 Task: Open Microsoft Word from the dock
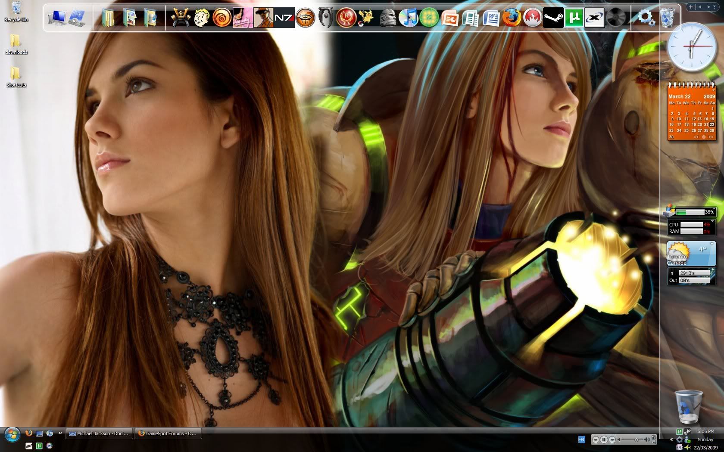491,18
